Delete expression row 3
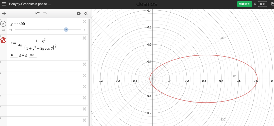The image size is (274, 126). click(84, 65)
